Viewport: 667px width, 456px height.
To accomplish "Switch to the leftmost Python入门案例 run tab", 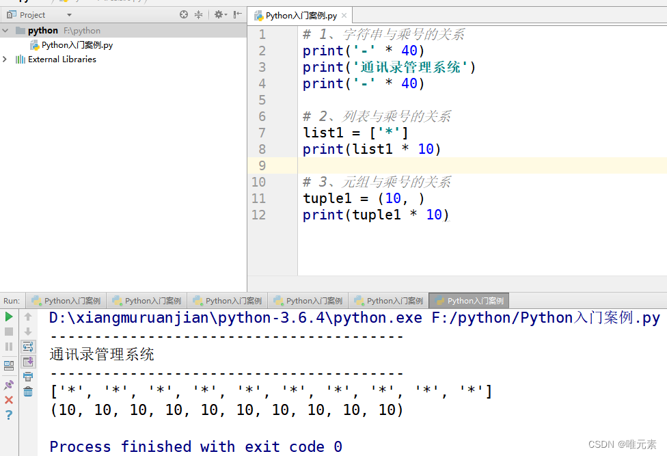I will (x=66, y=300).
